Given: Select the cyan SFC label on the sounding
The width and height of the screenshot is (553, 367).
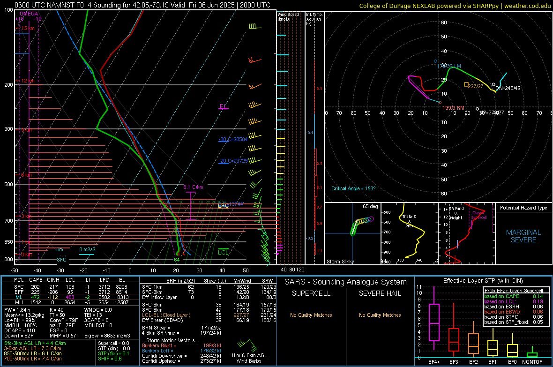Looking at the screenshot, I should click(x=61, y=260).
